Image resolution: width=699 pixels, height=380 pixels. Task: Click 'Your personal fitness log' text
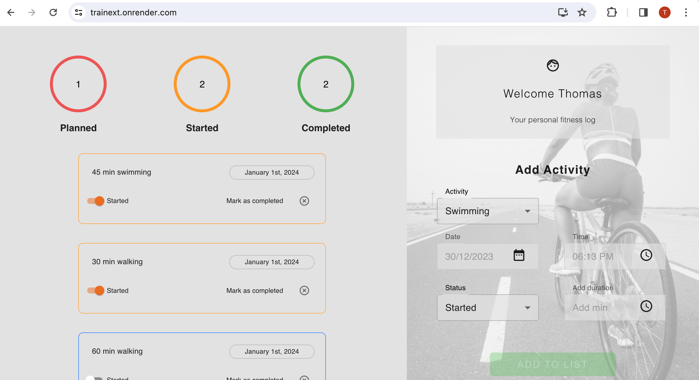552,120
